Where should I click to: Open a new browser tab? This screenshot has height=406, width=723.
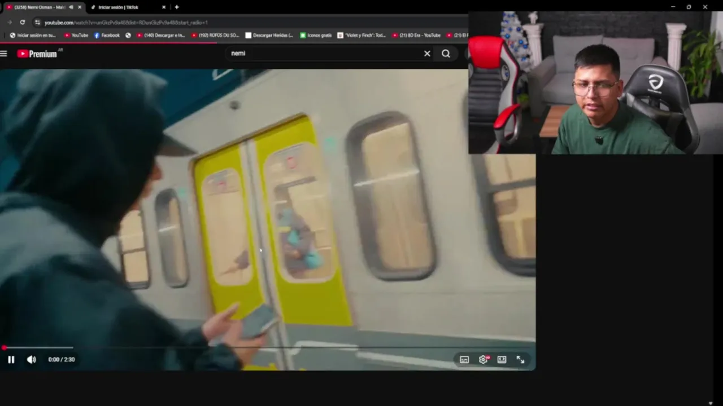point(177,7)
